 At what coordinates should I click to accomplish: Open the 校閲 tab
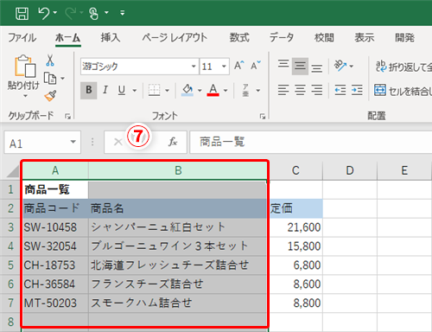tap(324, 38)
